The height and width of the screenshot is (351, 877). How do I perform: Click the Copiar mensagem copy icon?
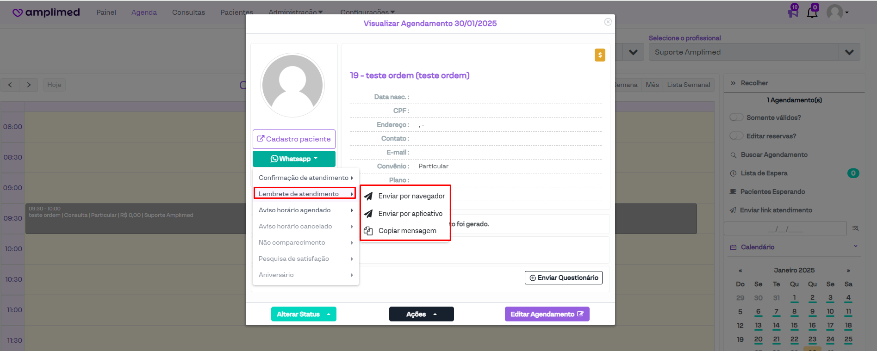368,231
